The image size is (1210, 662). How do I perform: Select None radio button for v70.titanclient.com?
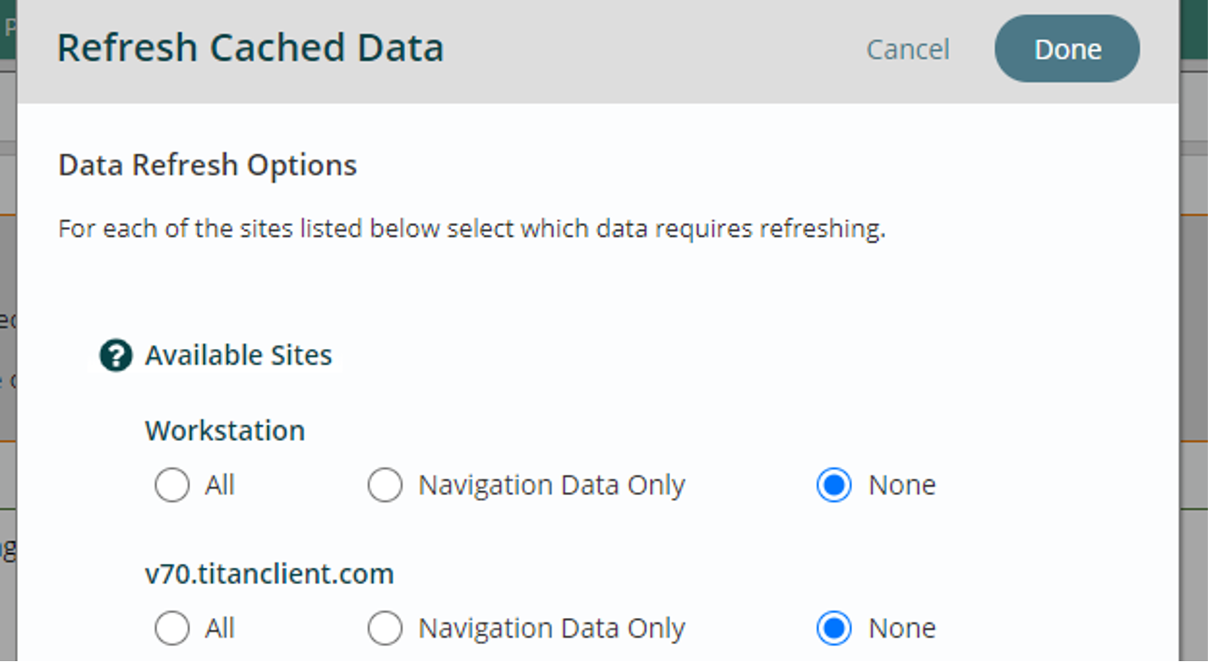coord(833,628)
